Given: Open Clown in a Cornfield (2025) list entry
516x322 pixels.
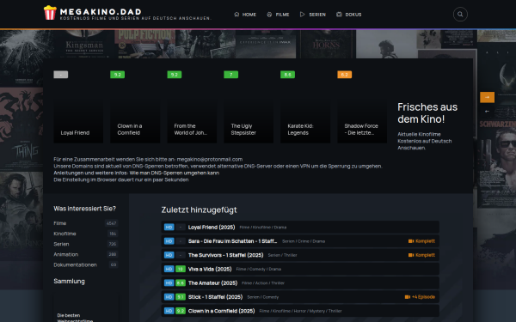Looking at the screenshot, I should pos(300,311).
